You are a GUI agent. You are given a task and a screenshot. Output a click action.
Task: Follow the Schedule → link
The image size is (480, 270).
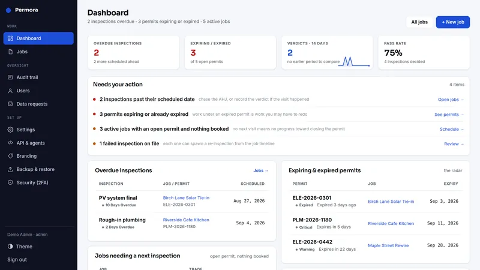[452, 129]
